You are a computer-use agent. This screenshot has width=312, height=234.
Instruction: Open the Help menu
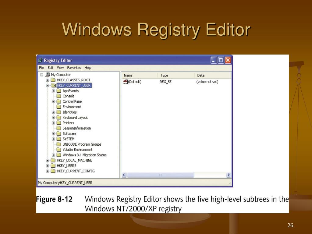(x=88, y=68)
